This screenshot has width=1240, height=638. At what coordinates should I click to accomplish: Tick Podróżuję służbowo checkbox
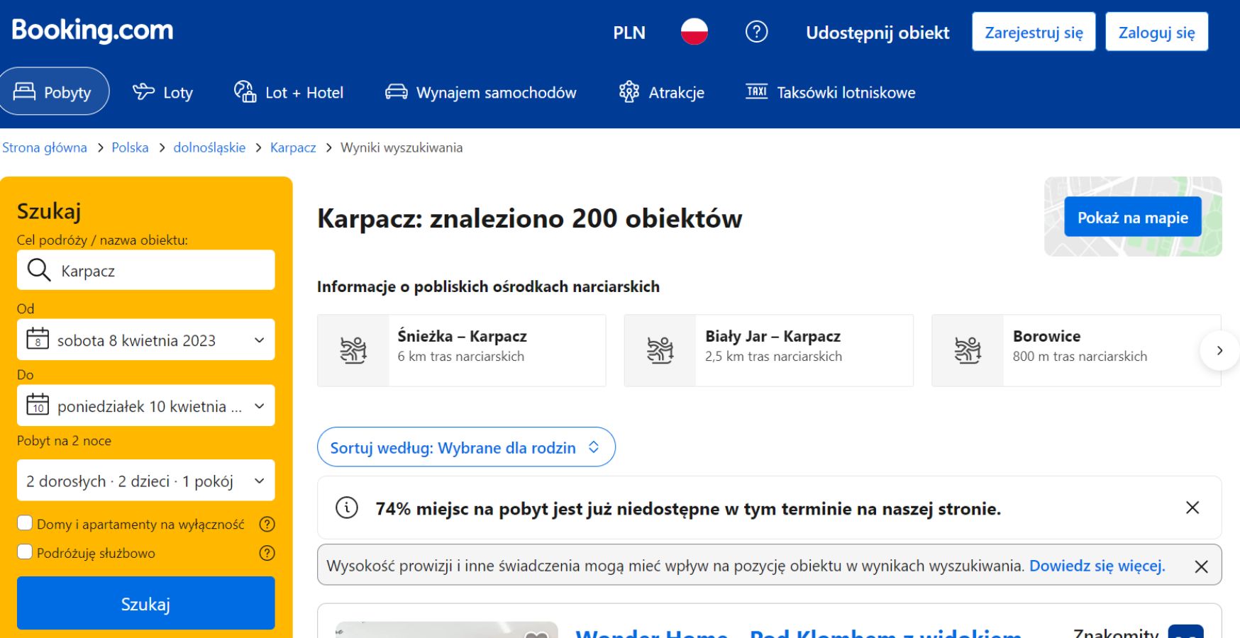[25, 552]
